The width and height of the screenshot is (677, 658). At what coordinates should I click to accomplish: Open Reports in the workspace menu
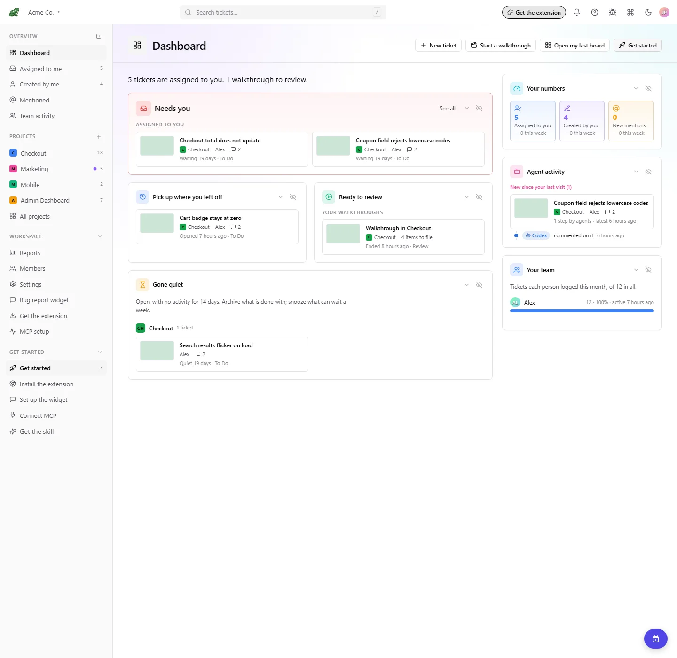click(56, 253)
